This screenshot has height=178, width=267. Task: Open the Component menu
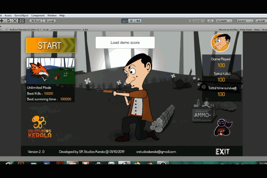tap(37, 15)
